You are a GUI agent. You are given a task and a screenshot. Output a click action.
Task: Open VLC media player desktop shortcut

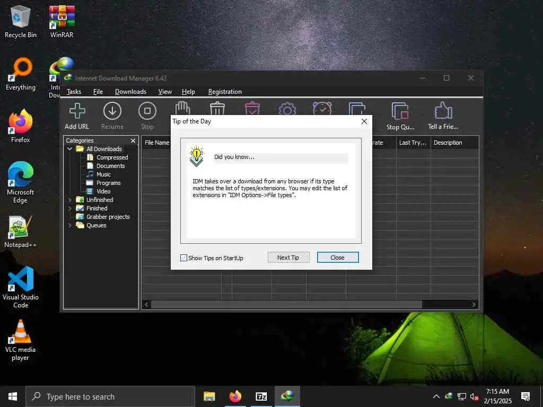pyautogui.click(x=21, y=340)
